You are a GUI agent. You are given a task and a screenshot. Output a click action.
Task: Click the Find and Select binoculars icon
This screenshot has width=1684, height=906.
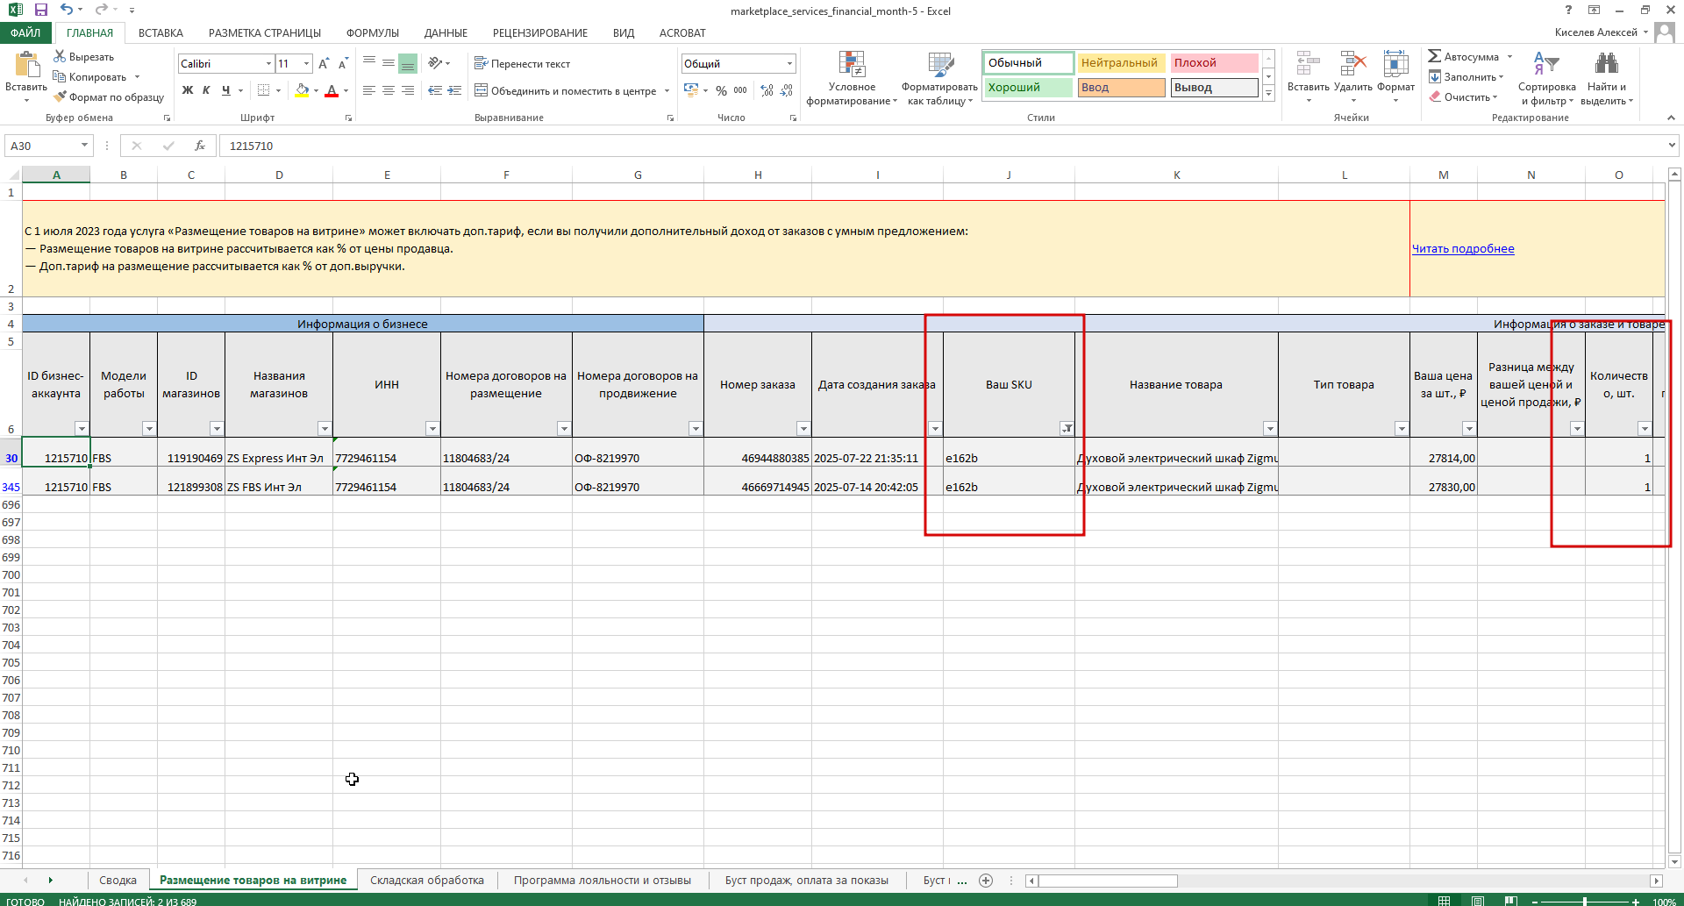point(1607,64)
